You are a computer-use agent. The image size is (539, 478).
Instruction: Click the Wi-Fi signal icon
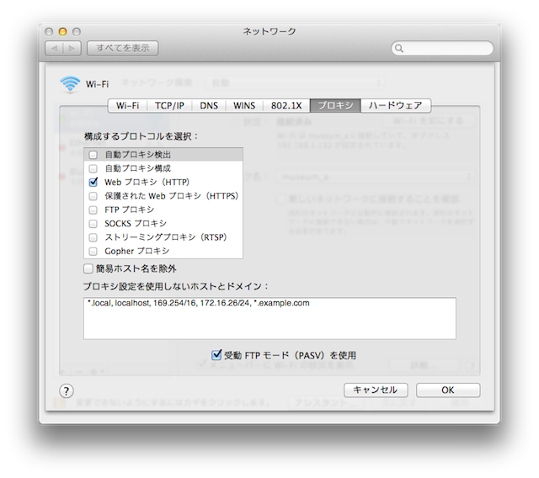[x=70, y=84]
